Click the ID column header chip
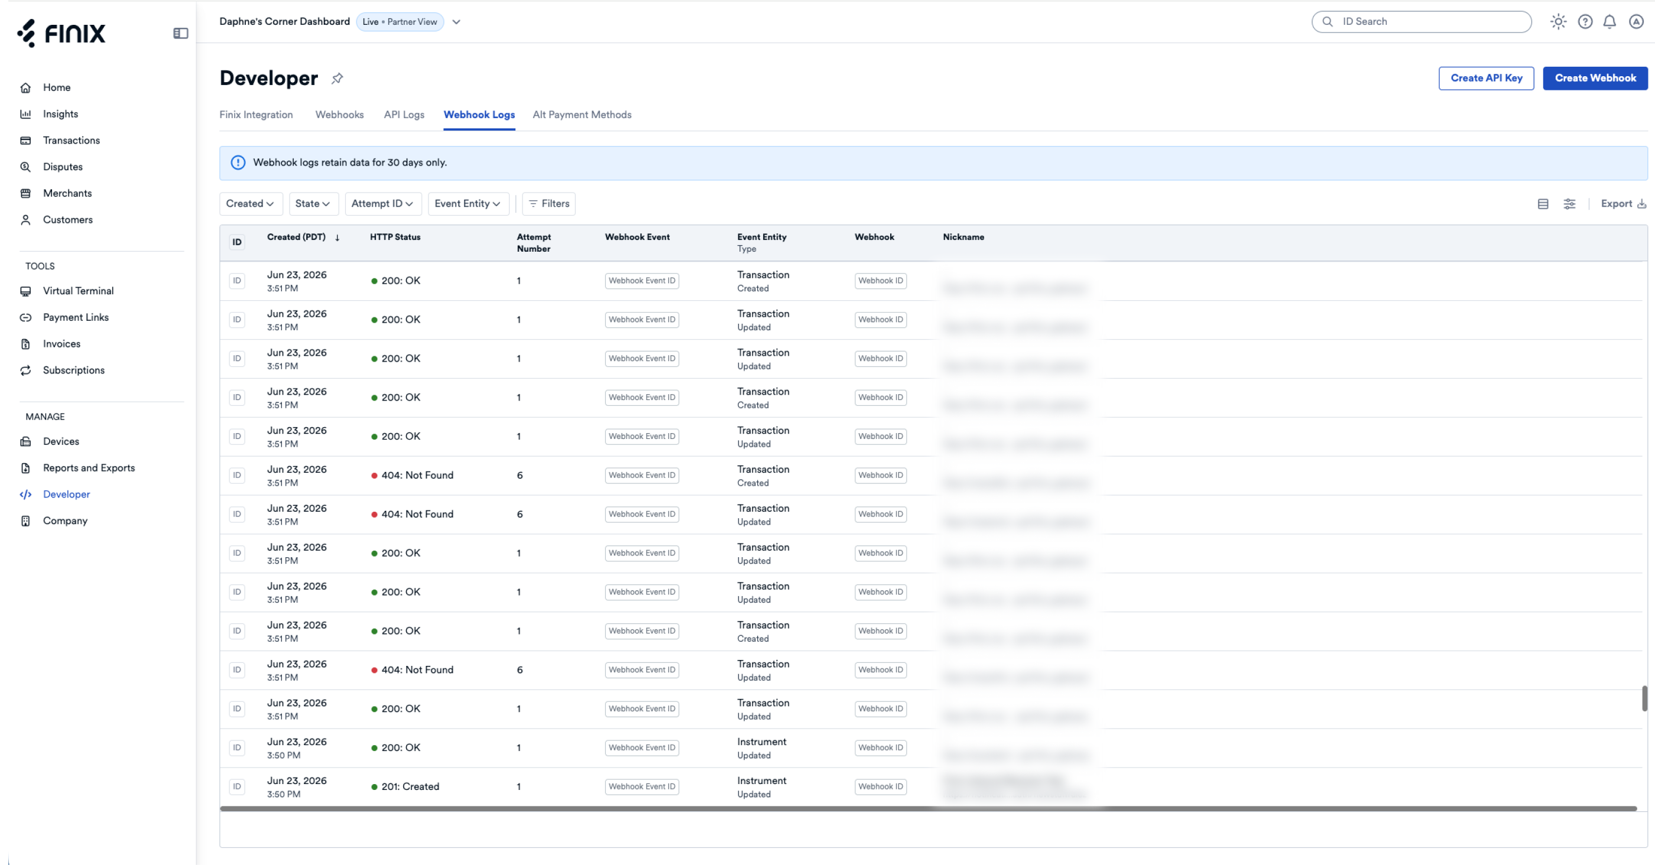The width and height of the screenshot is (1655, 865). click(237, 242)
